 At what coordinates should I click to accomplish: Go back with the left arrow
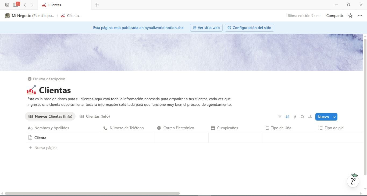(25, 5)
